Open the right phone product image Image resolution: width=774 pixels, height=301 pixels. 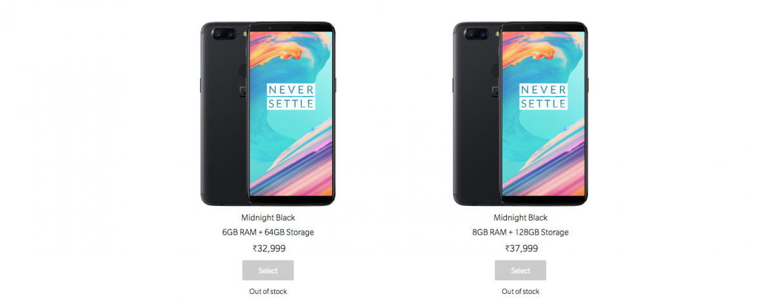coord(521,113)
